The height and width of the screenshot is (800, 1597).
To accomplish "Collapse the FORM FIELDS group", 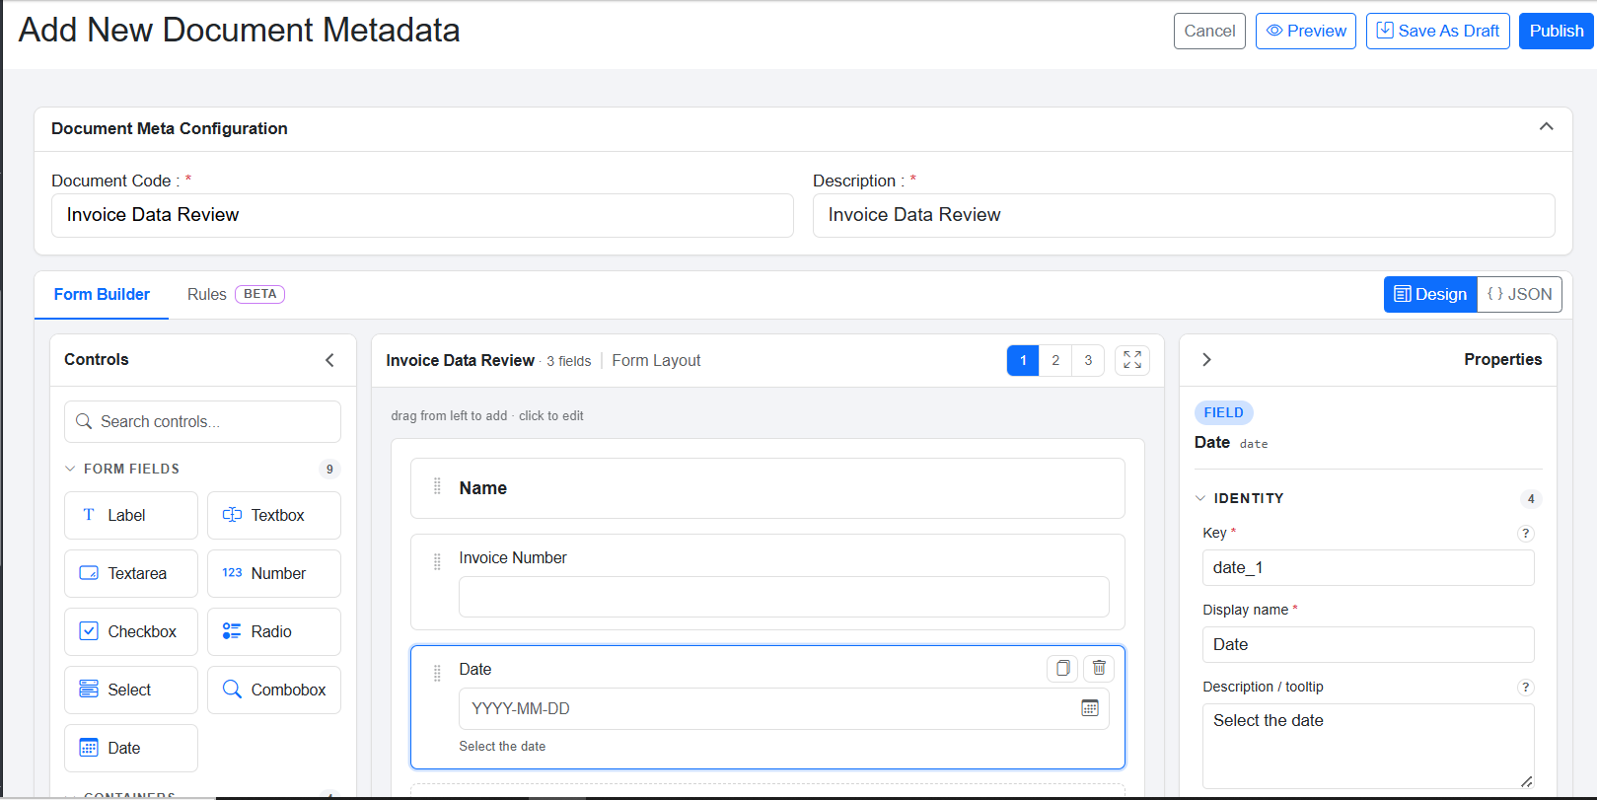I will pos(70,469).
